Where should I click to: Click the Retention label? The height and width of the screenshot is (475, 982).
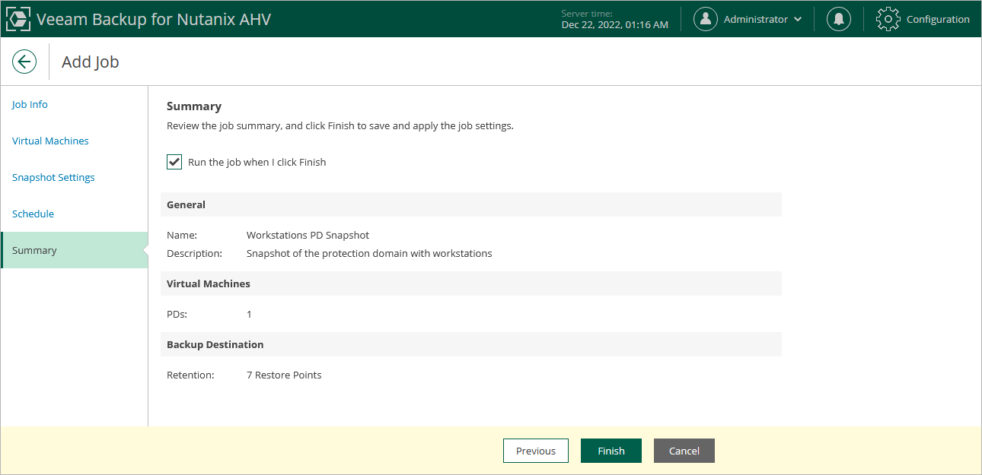point(190,375)
